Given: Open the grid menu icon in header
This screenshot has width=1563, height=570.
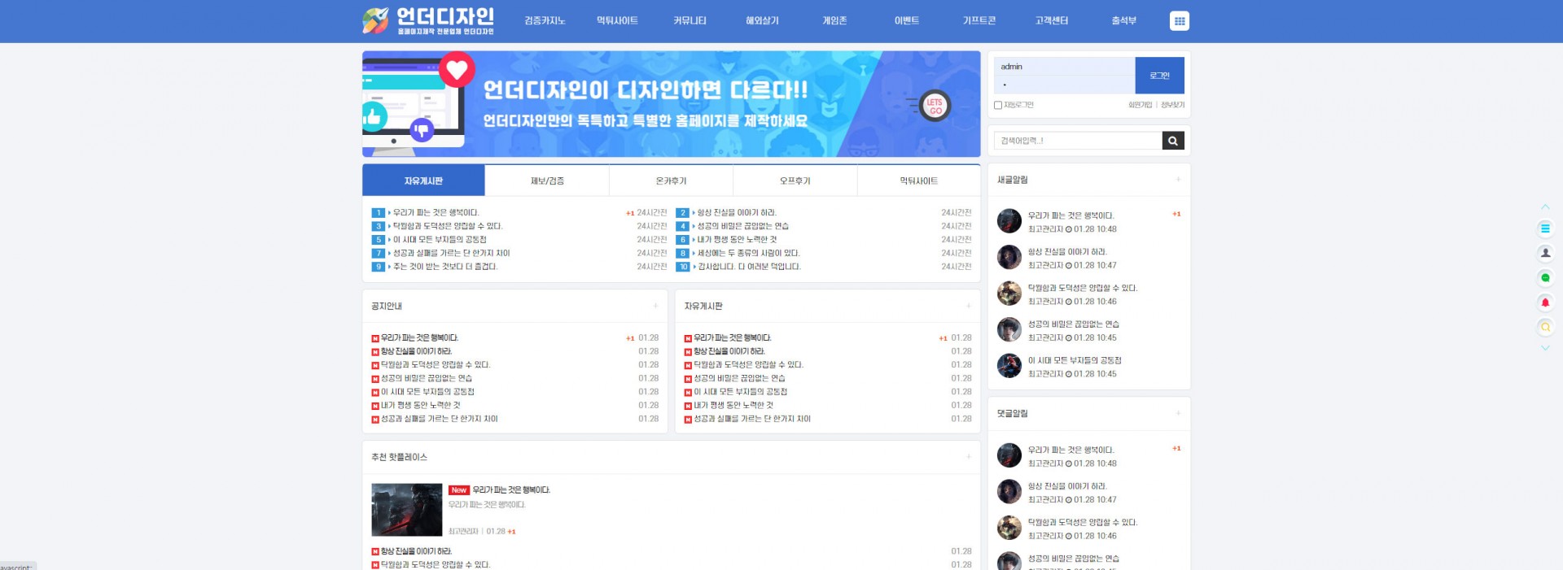Looking at the screenshot, I should click(x=1179, y=21).
